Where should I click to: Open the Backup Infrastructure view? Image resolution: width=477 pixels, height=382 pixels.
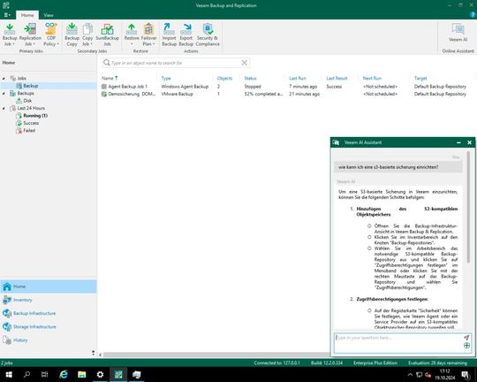tap(49, 313)
